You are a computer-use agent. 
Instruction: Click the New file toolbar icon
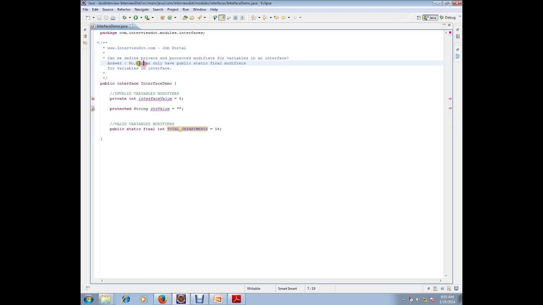(x=88, y=17)
